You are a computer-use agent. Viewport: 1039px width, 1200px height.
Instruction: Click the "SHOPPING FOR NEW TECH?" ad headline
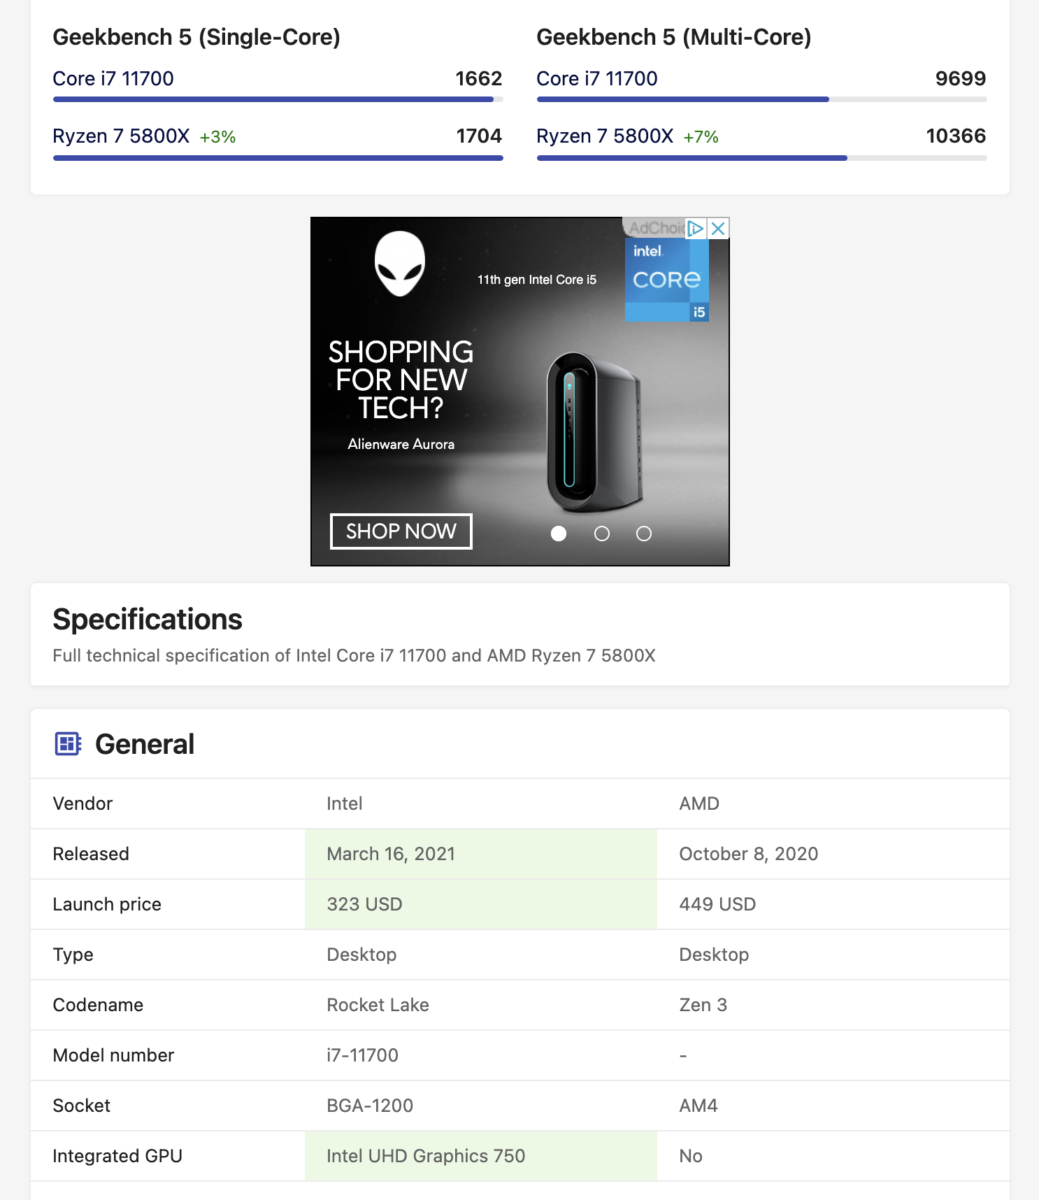click(401, 380)
